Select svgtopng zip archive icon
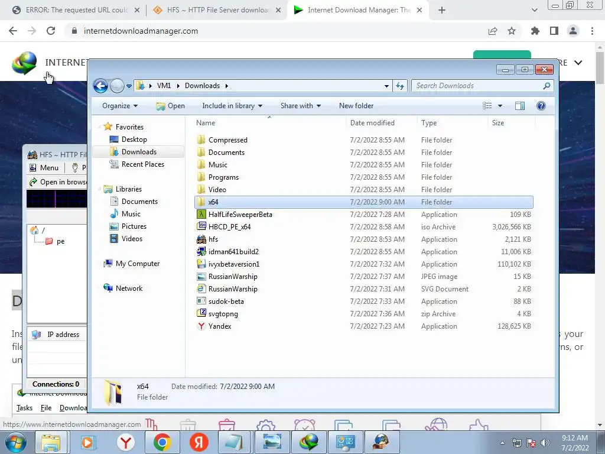The image size is (605, 454). point(201,313)
